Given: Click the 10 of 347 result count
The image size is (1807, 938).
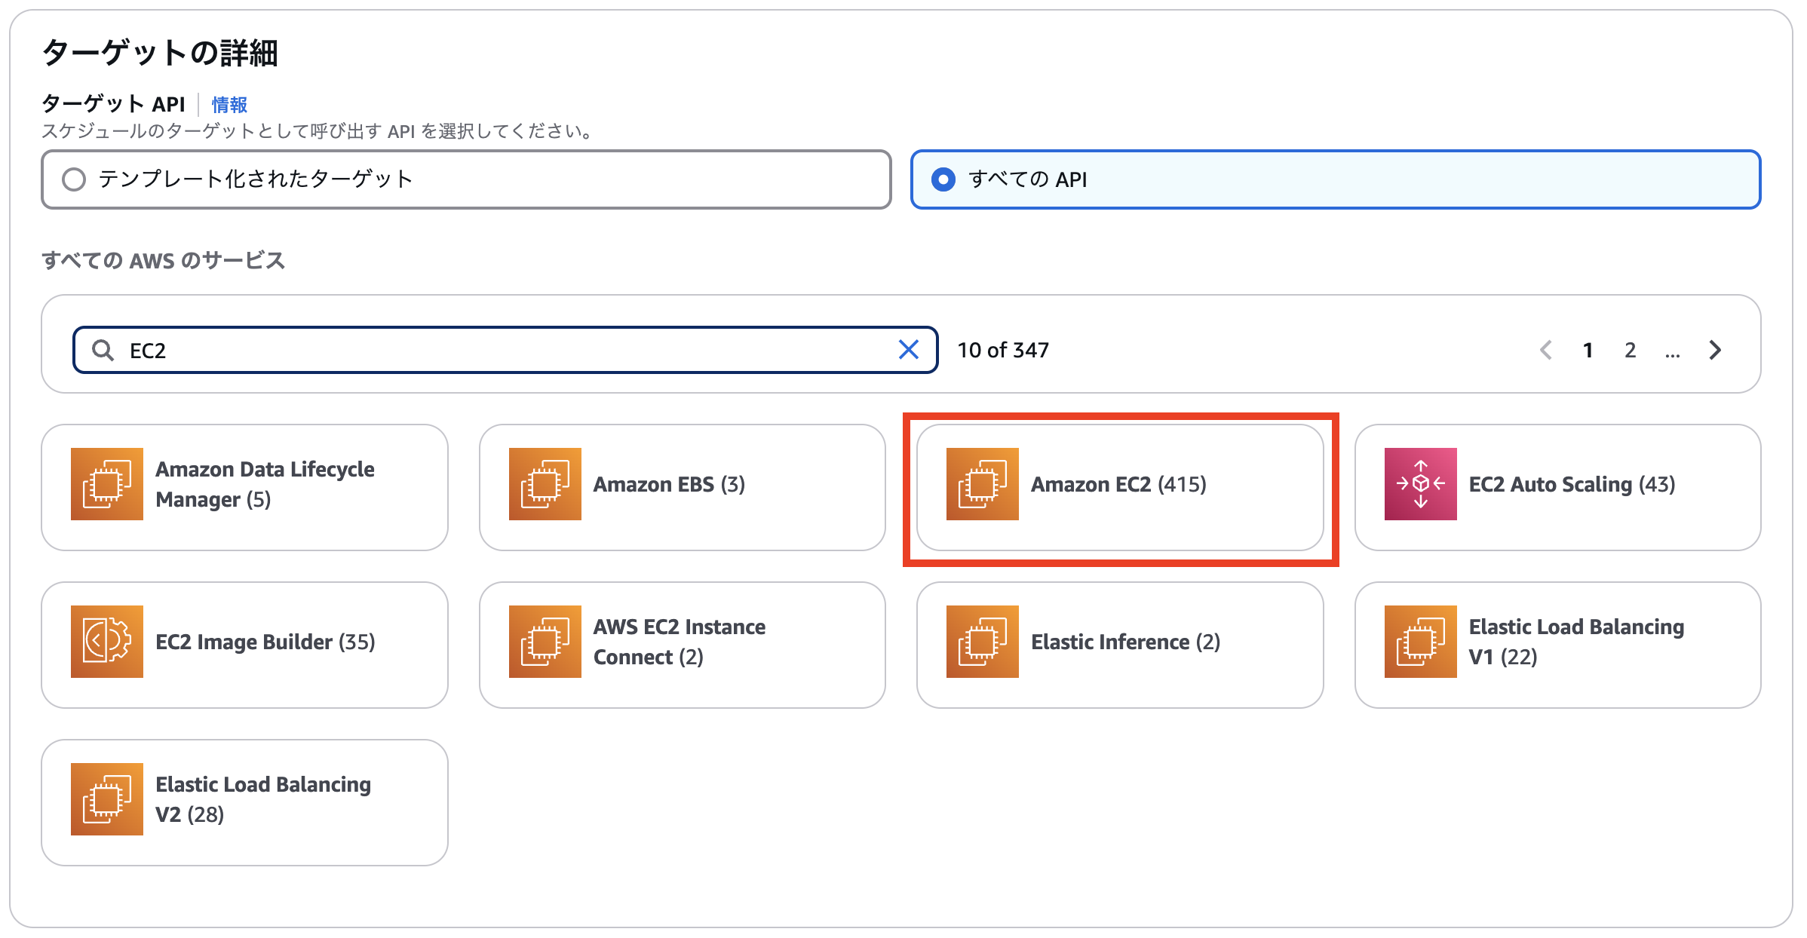Looking at the screenshot, I should click(1002, 350).
